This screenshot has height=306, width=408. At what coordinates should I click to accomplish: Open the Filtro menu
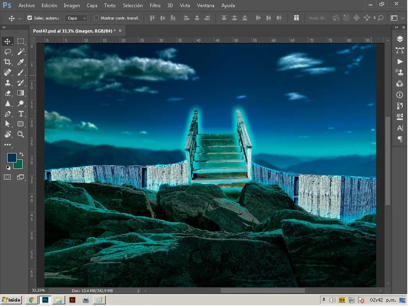tap(155, 6)
